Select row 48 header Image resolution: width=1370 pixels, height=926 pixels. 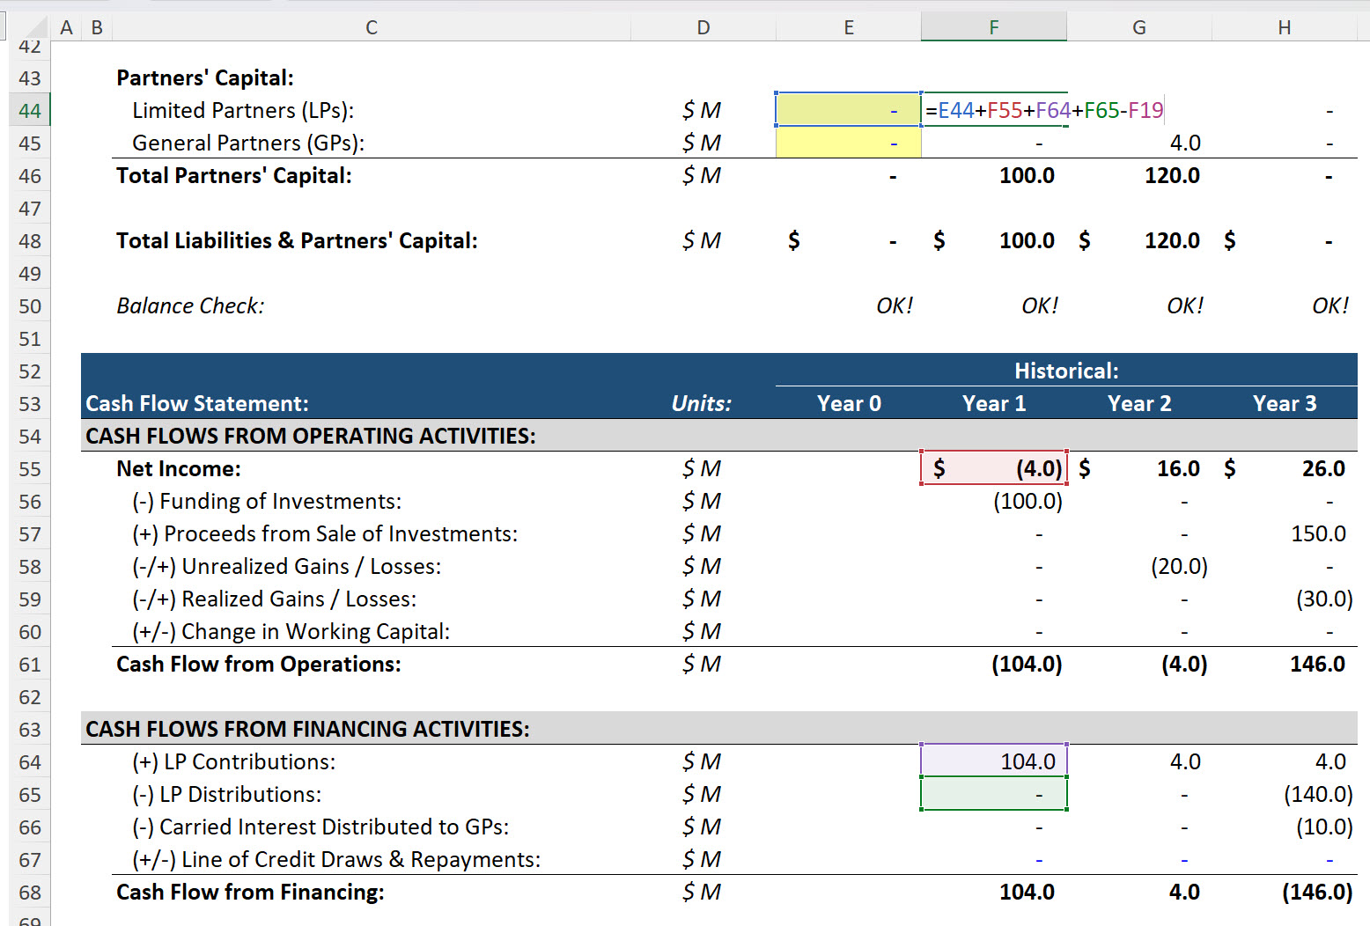pyautogui.click(x=29, y=241)
